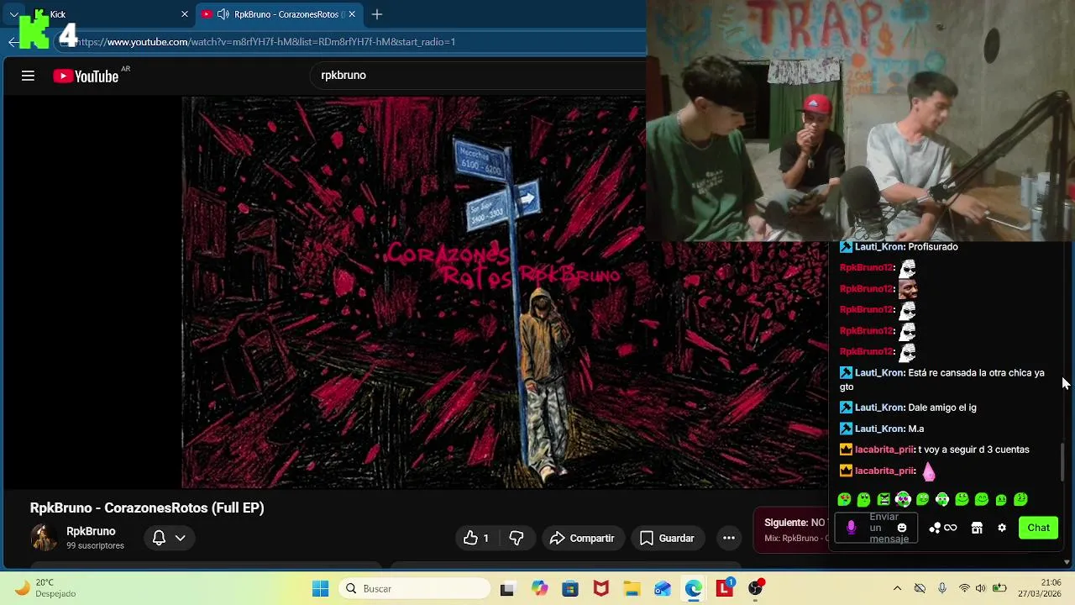Click the chat message 'M.a'
Image resolution: width=1075 pixels, height=605 pixels.
coord(915,429)
